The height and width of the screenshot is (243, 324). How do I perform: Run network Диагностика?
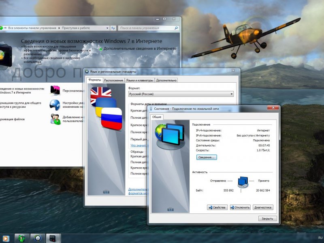click(263, 207)
